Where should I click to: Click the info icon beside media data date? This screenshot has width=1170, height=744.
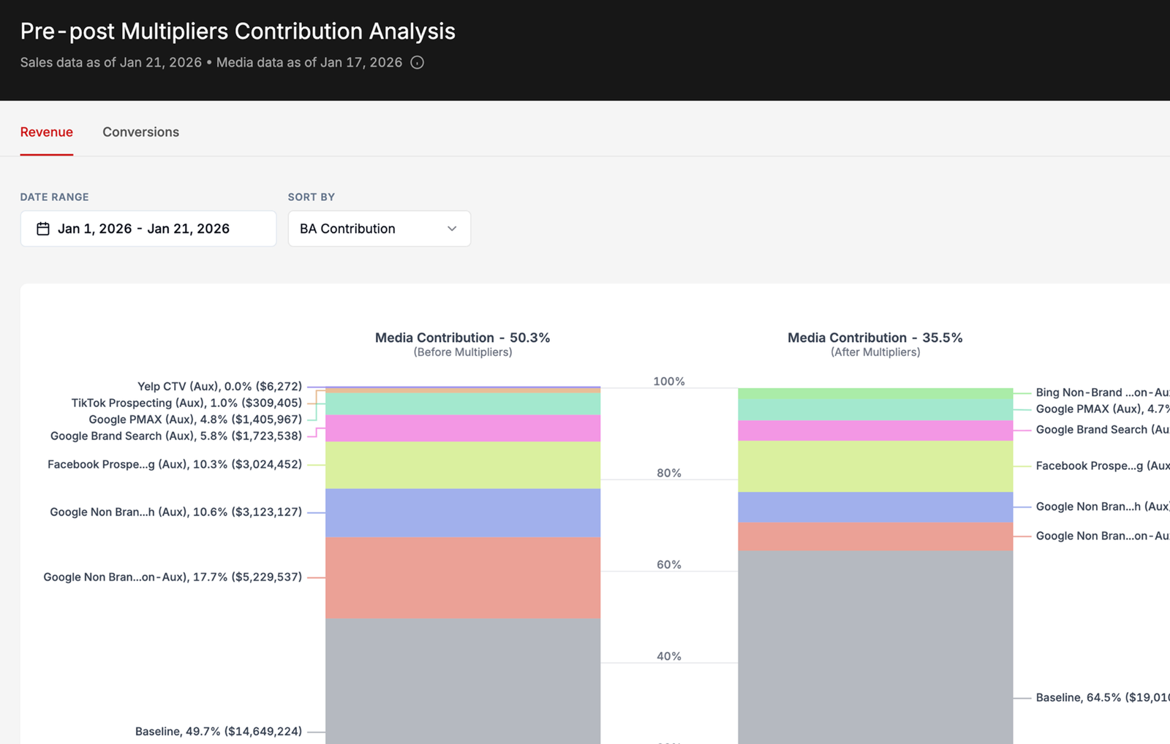pyautogui.click(x=417, y=62)
